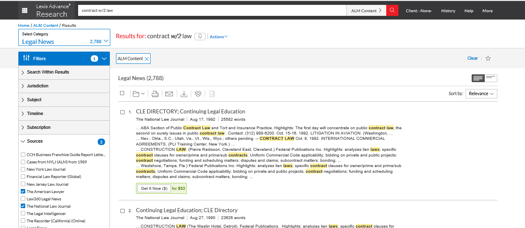Open the Sort by Relevance dropdown
525x228 pixels.
tap(481, 93)
